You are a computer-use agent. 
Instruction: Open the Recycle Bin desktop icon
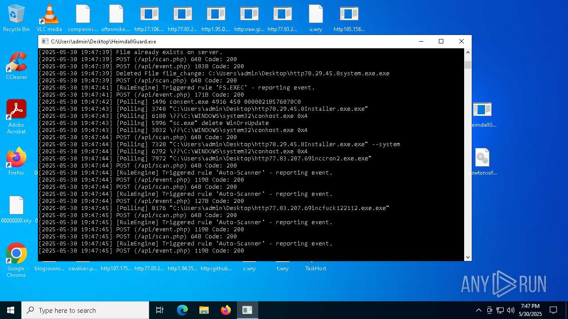click(x=16, y=18)
